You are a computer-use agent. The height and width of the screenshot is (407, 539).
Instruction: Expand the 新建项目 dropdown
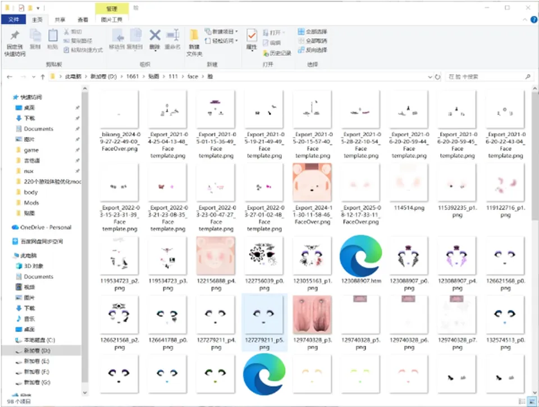237,31
